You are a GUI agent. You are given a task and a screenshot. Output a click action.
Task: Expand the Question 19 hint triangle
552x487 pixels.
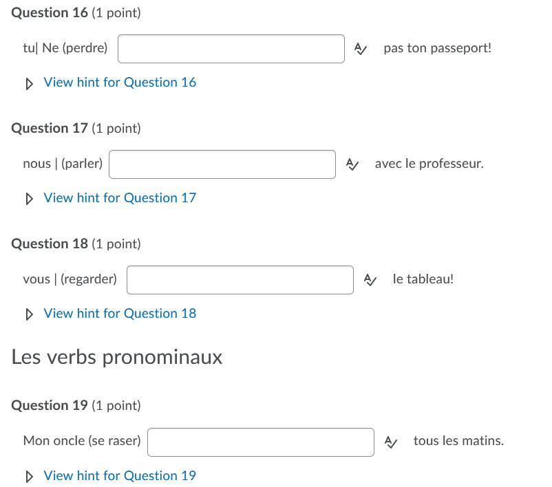[29, 477]
